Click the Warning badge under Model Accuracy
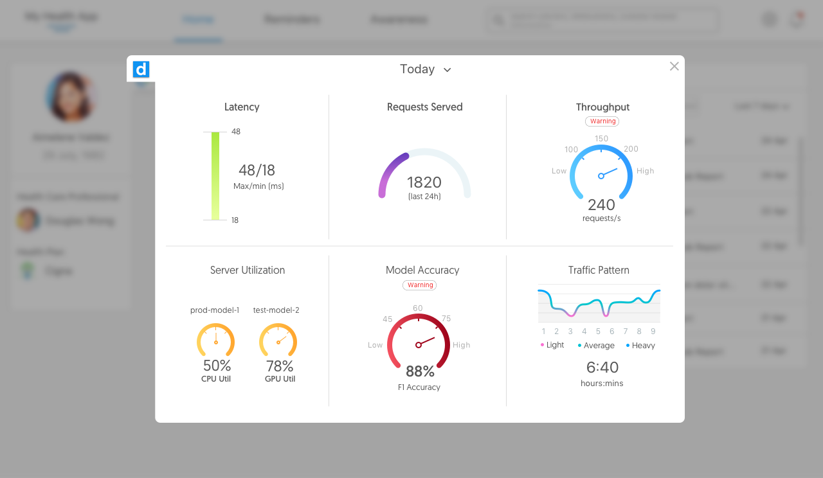 coord(419,285)
